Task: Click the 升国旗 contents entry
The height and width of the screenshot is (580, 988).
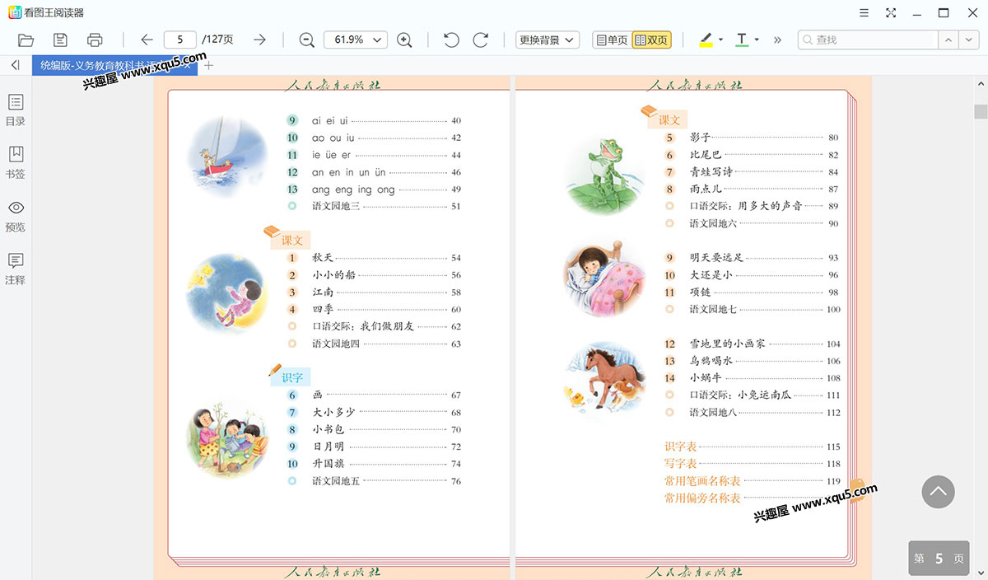Action: pos(328,464)
